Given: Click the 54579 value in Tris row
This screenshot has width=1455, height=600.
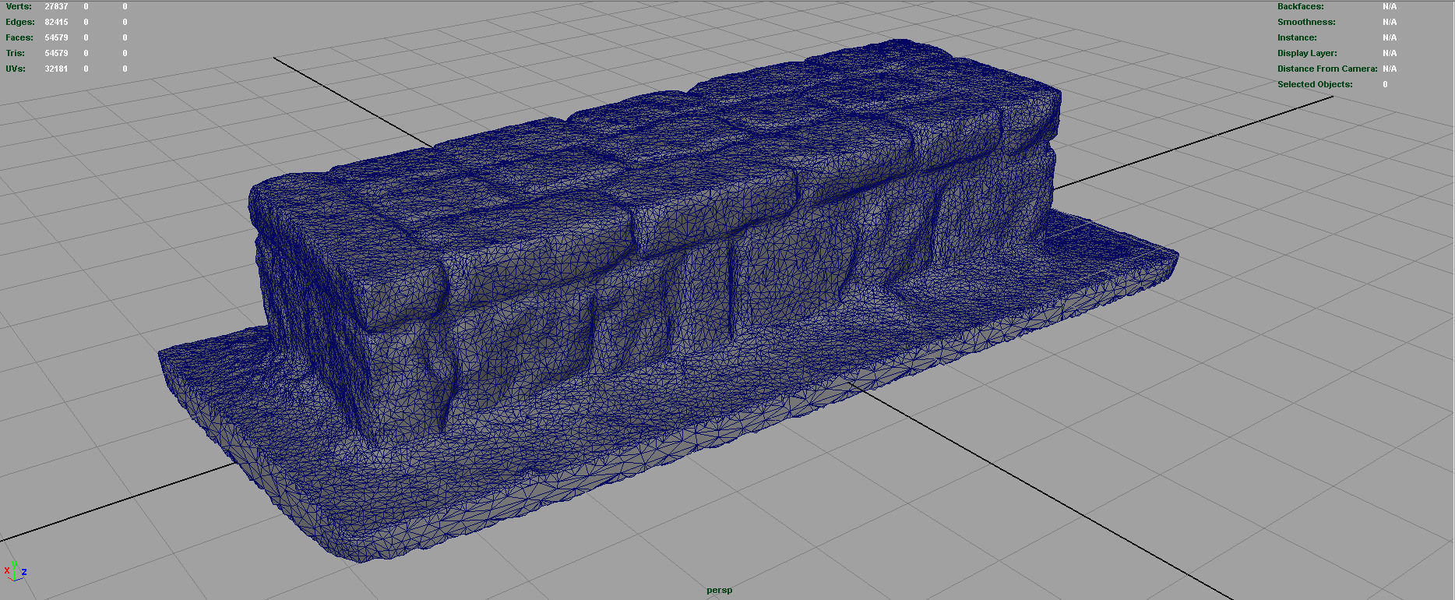Looking at the screenshot, I should pyautogui.click(x=56, y=53).
